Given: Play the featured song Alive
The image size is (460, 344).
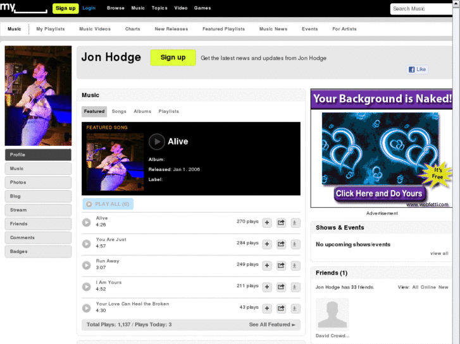Looking at the screenshot, I should 157,141.
